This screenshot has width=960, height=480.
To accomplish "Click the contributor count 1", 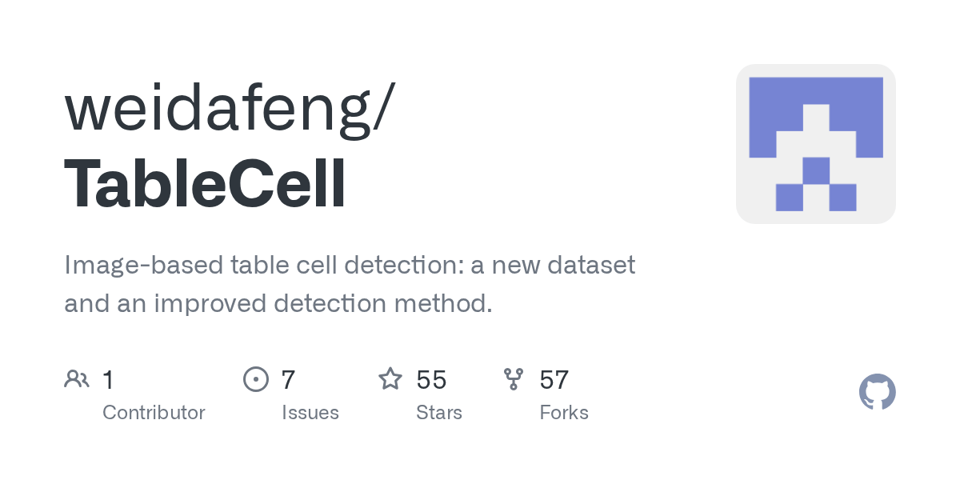I will 108,379.
